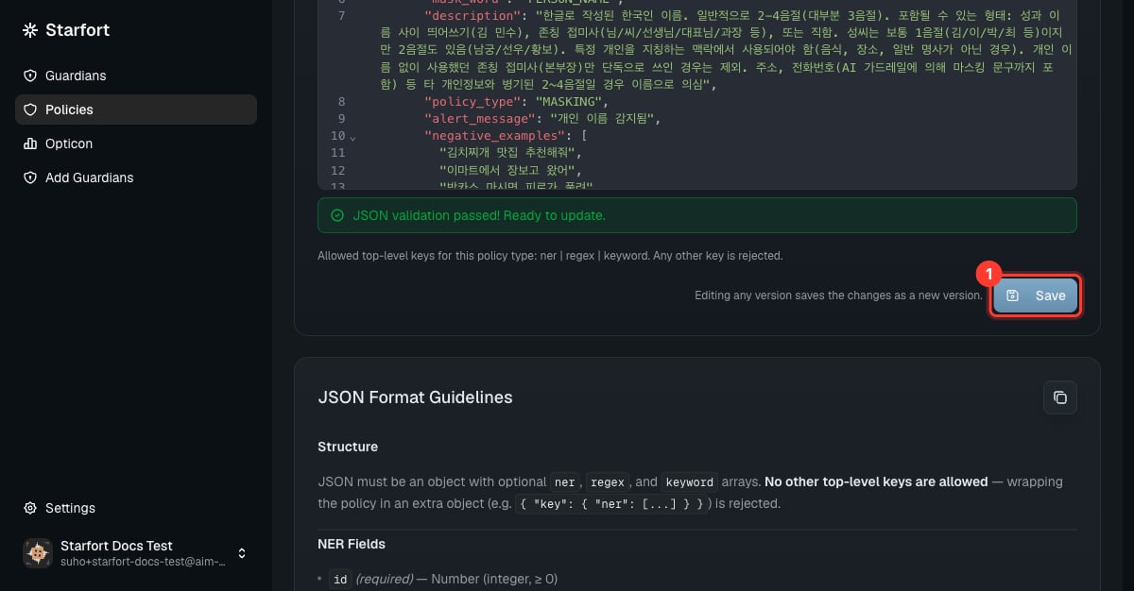Click the keyword code tag in Structure
This screenshot has height=591, width=1134.
tap(688, 481)
